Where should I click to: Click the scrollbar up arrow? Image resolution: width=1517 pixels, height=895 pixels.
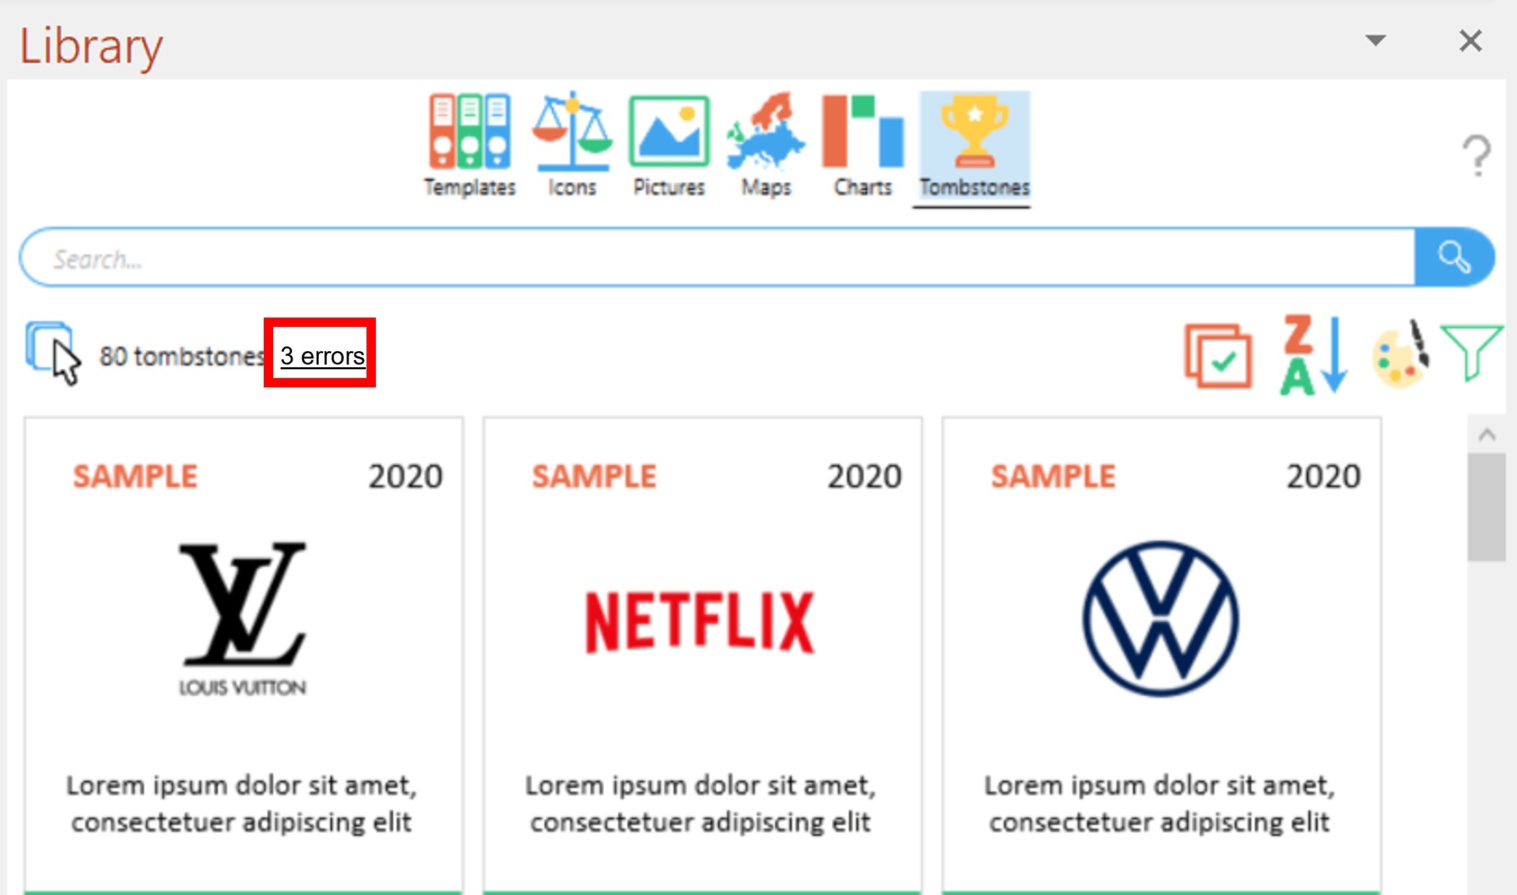[1487, 434]
